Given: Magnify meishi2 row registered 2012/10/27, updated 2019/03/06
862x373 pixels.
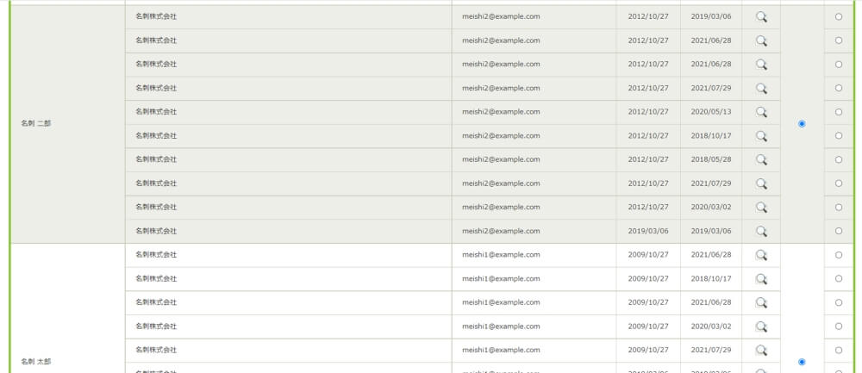Looking at the screenshot, I should pos(761,16).
